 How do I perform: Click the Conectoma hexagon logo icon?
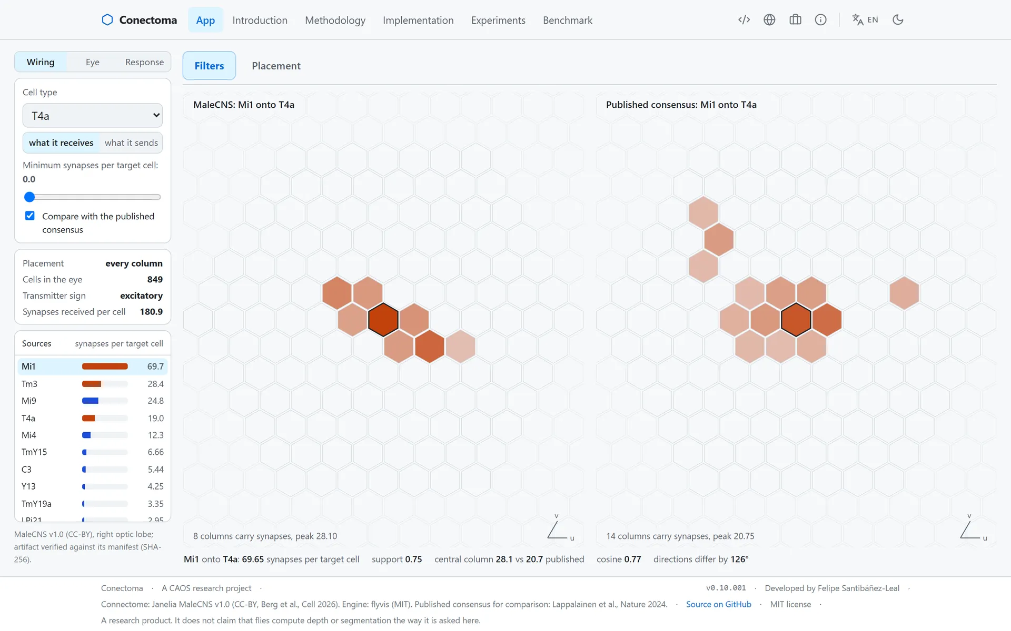coord(107,20)
